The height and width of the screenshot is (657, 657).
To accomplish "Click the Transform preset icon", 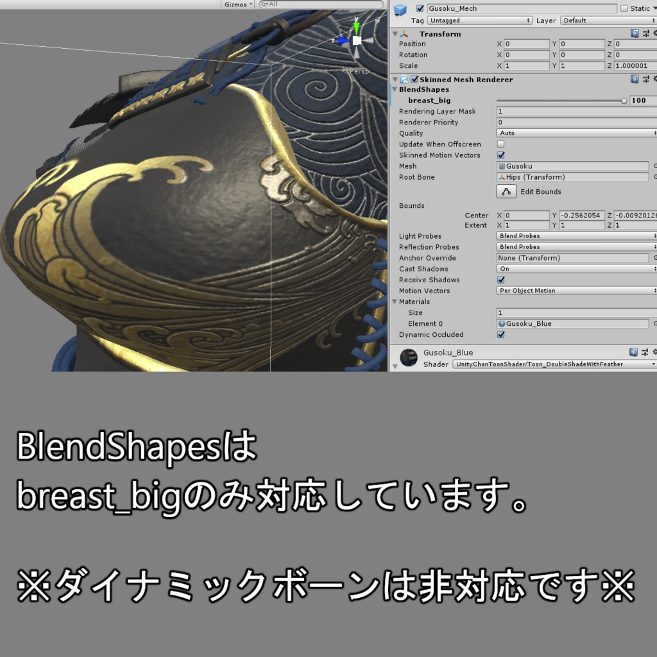I will [x=647, y=33].
